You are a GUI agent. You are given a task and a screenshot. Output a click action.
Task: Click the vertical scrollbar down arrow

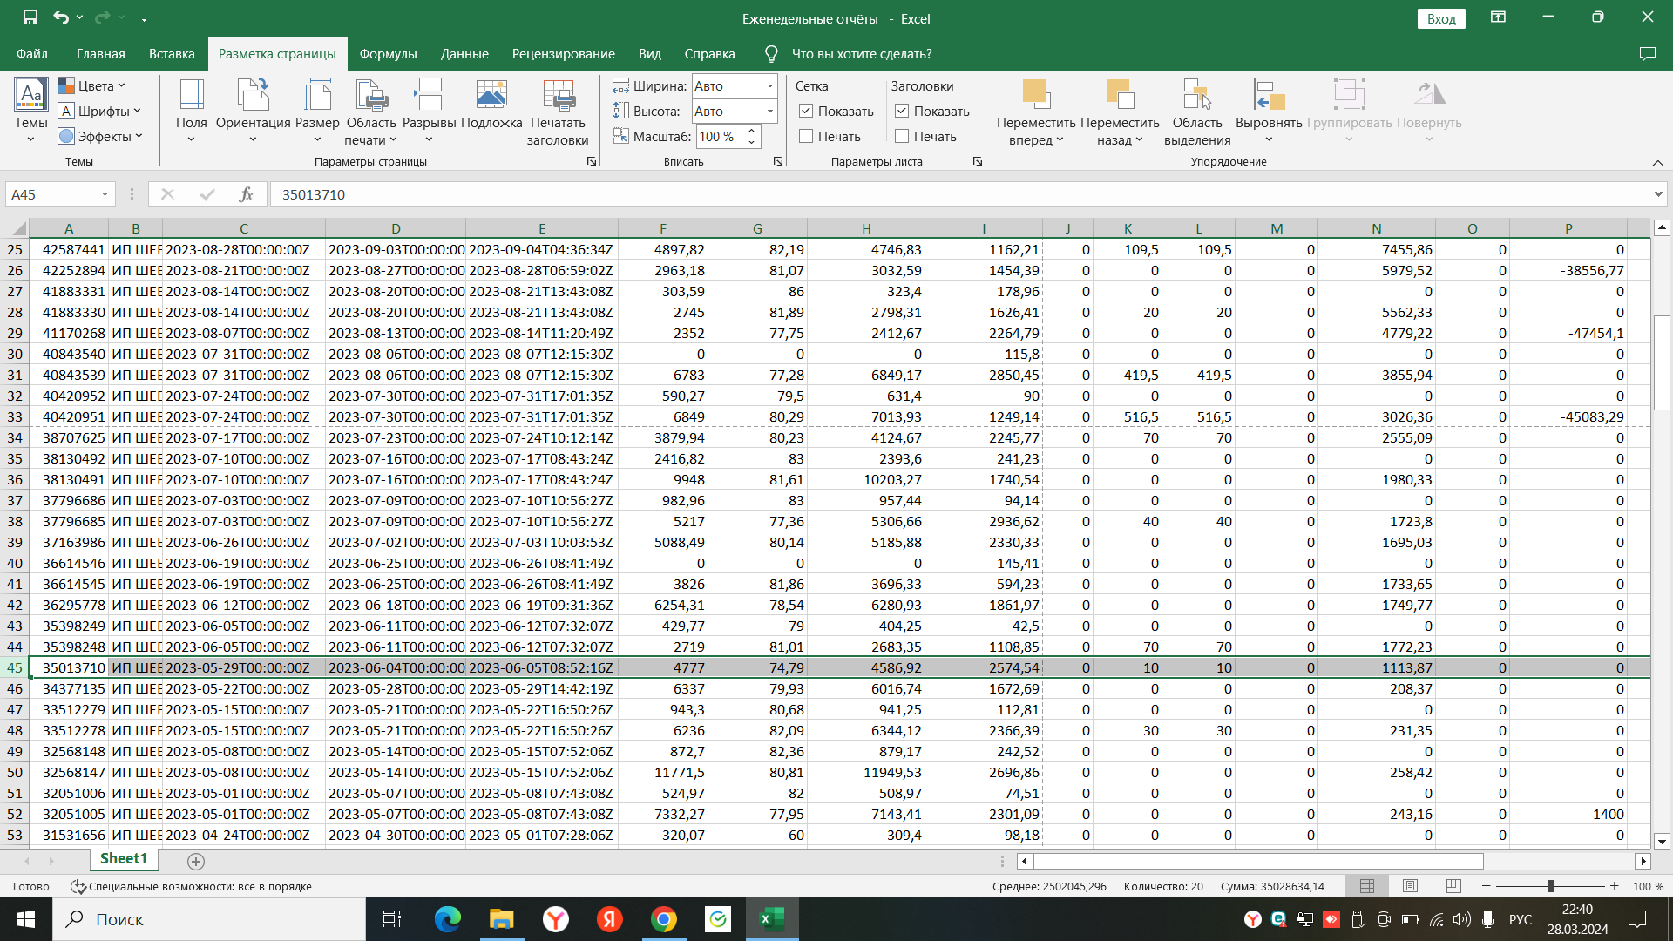1662,841
